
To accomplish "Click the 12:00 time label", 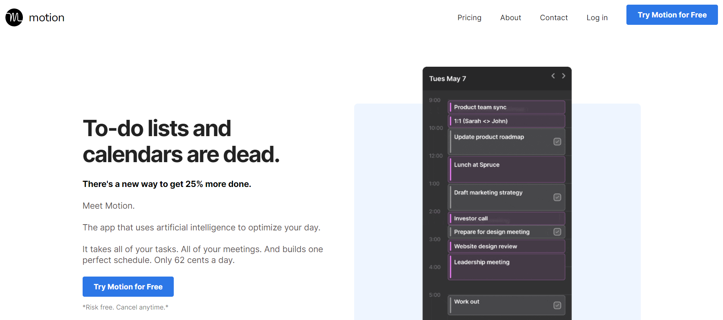I will click(436, 156).
